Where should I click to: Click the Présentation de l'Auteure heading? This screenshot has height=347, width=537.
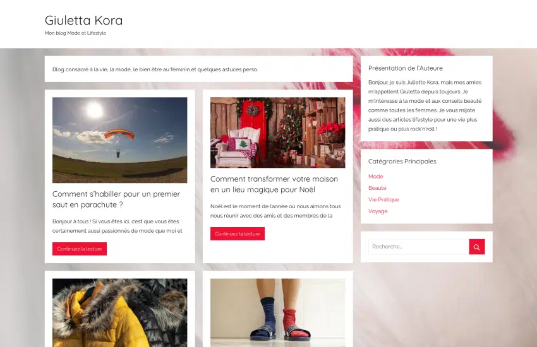(x=406, y=68)
